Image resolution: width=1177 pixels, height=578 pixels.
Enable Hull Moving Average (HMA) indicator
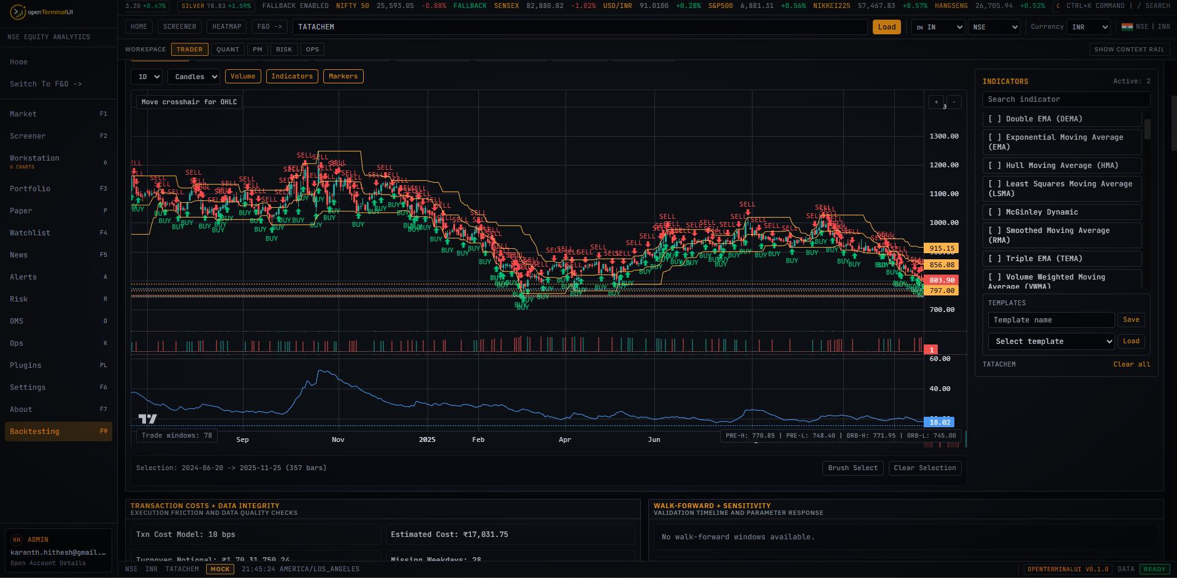pyautogui.click(x=1062, y=165)
